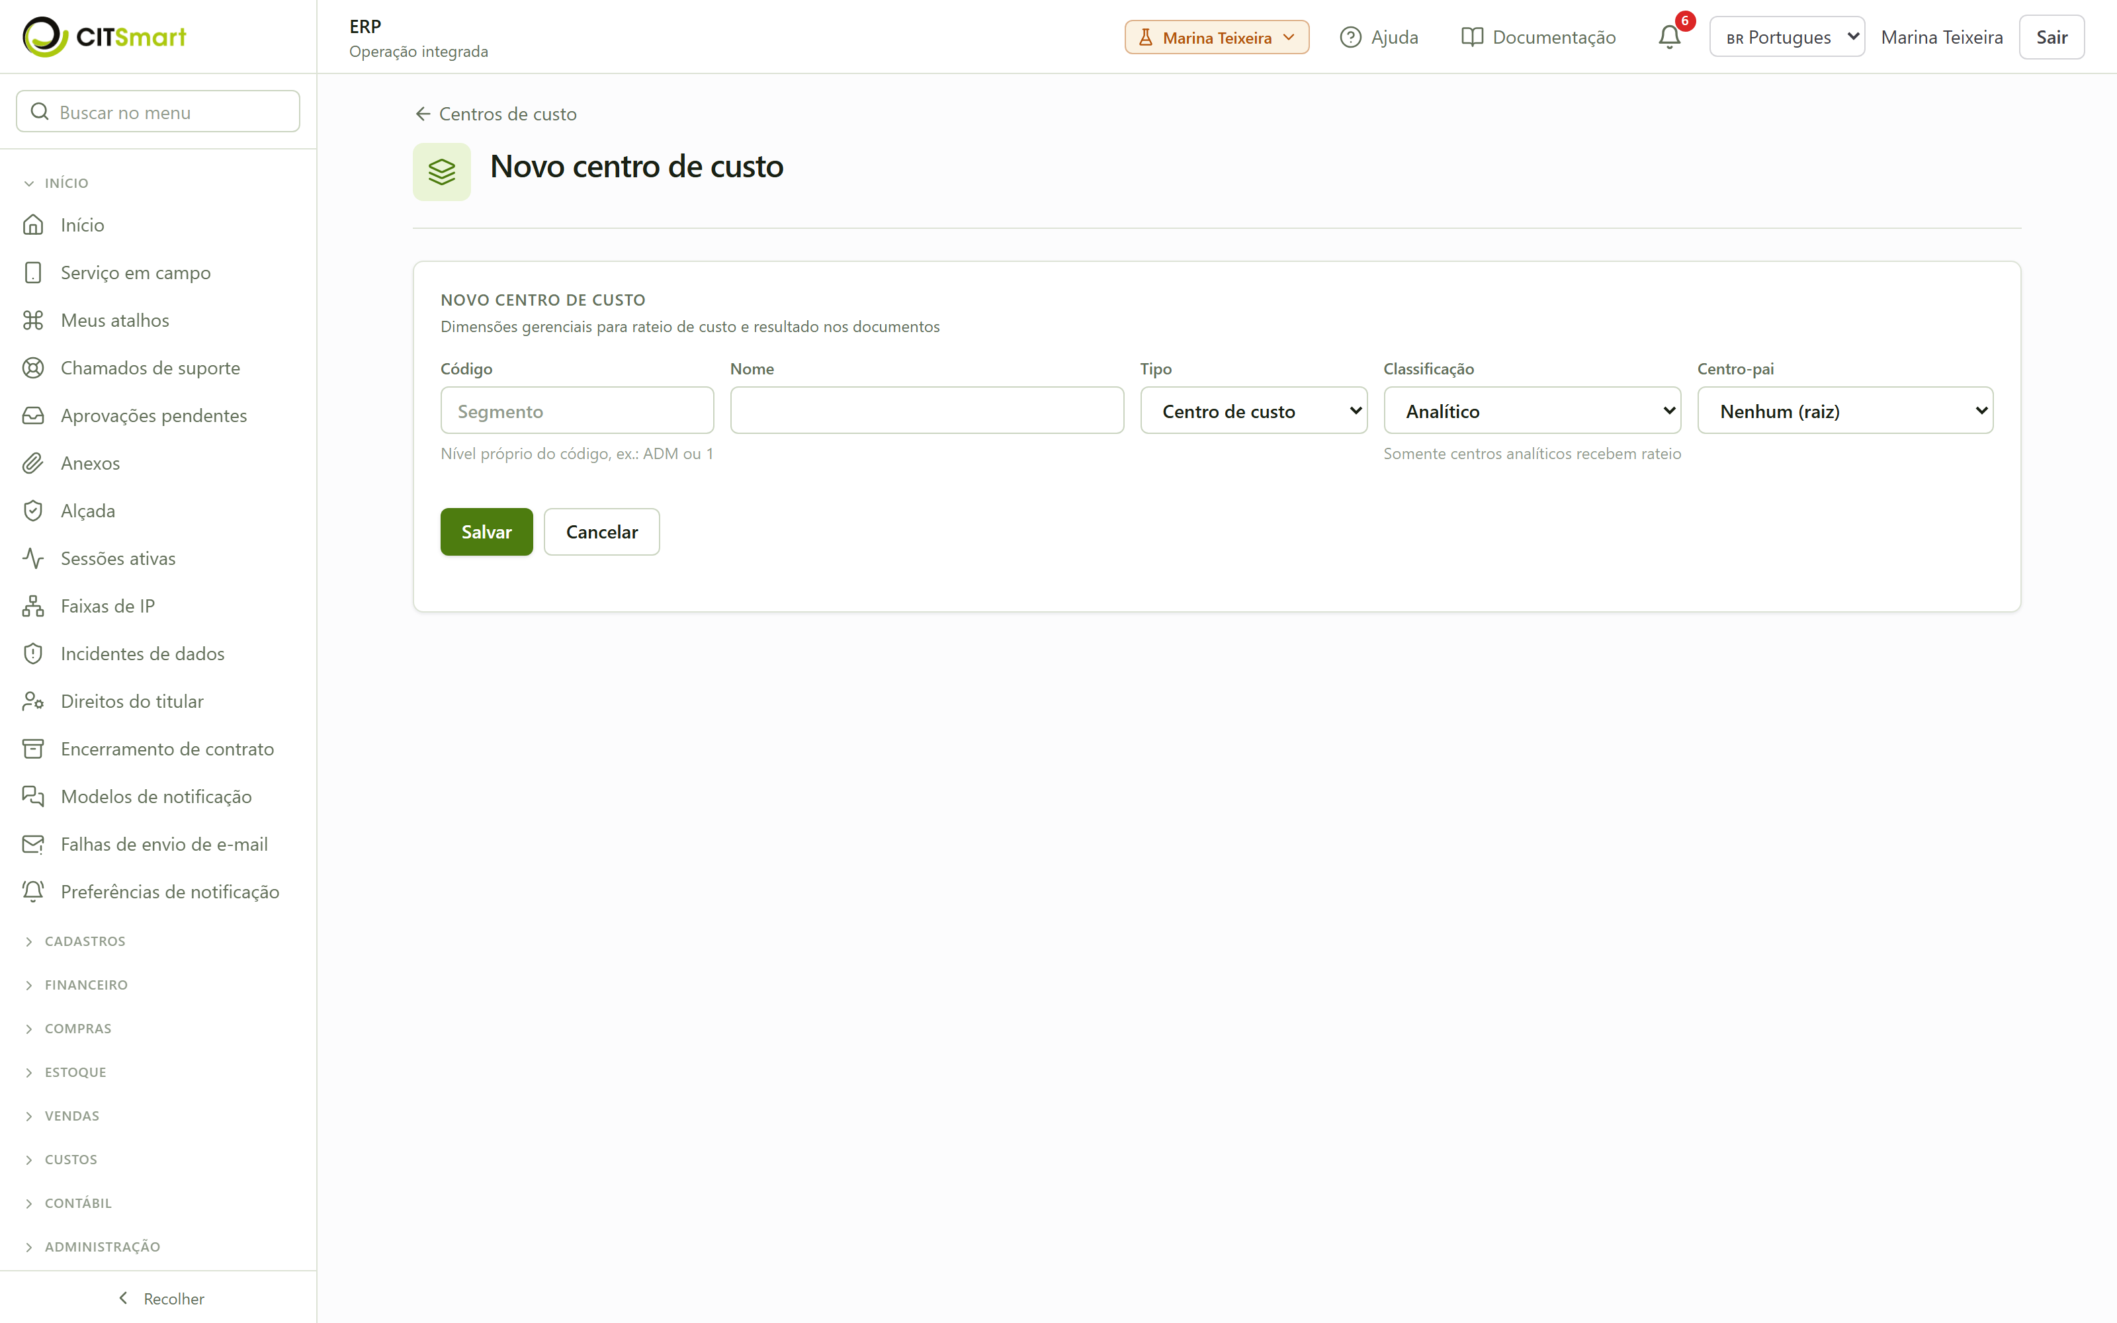Open the Tipo dropdown
Image resolution: width=2117 pixels, height=1323 pixels.
(x=1253, y=410)
